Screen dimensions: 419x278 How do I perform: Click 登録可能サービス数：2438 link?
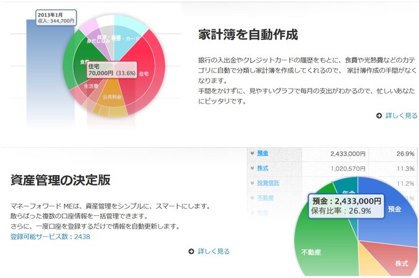click(x=51, y=237)
